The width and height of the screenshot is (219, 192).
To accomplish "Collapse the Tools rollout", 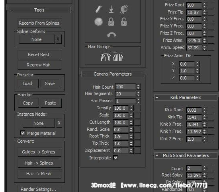I will [x=39, y=10].
